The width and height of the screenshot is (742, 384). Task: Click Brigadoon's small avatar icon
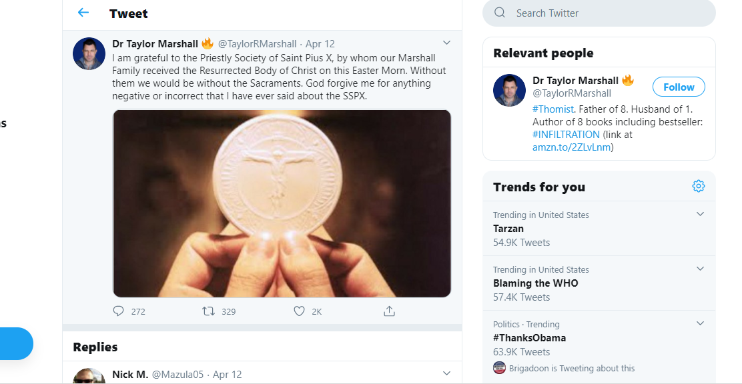[499, 368]
